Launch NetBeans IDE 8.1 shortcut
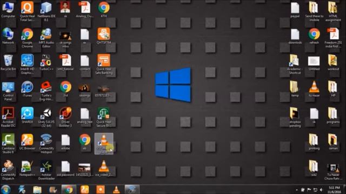The width and height of the screenshot is (346, 194). 46,11
